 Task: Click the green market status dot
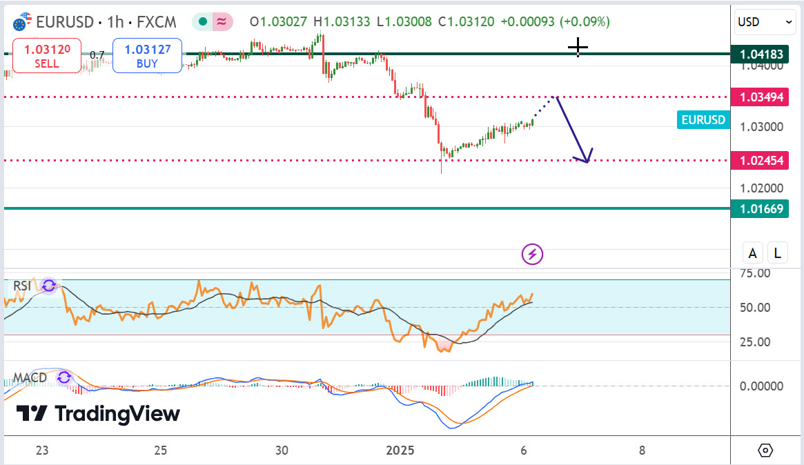[x=203, y=22]
